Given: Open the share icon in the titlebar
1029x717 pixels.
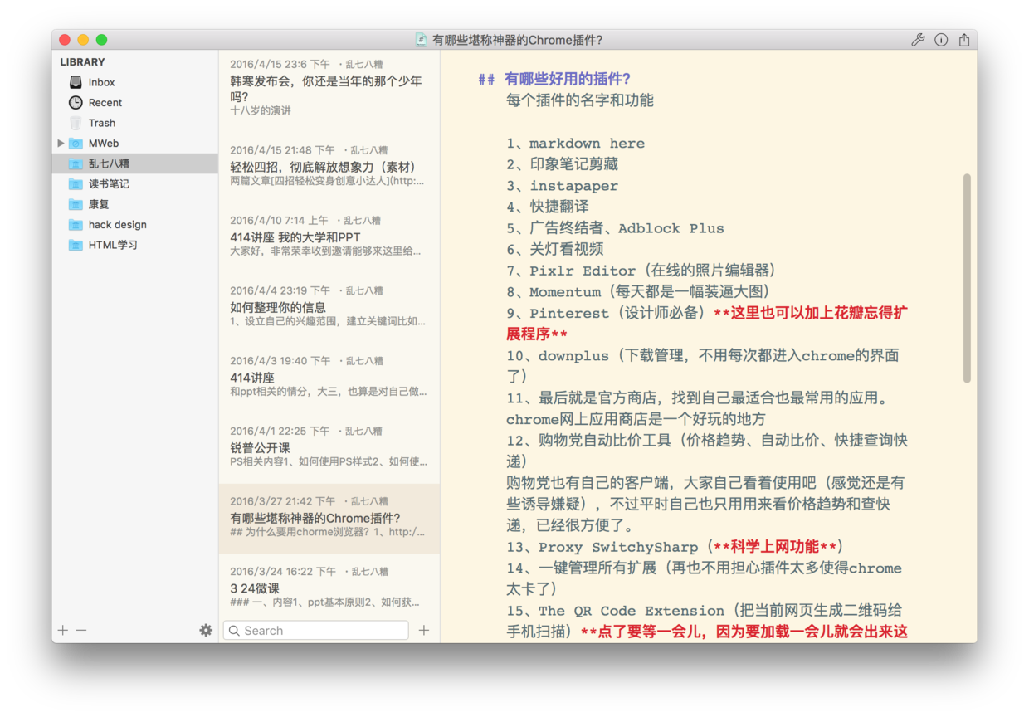Looking at the screenshot, I should [x=963, y=39].
